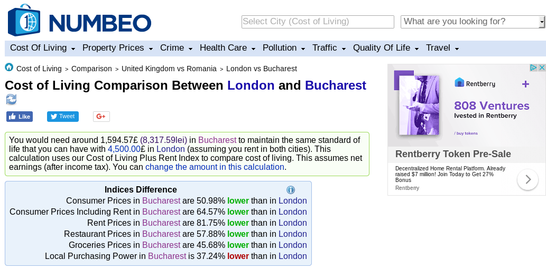Open the Property Prices menu
The height and width of the screenshot is (269, 546).
click(117, 48)
